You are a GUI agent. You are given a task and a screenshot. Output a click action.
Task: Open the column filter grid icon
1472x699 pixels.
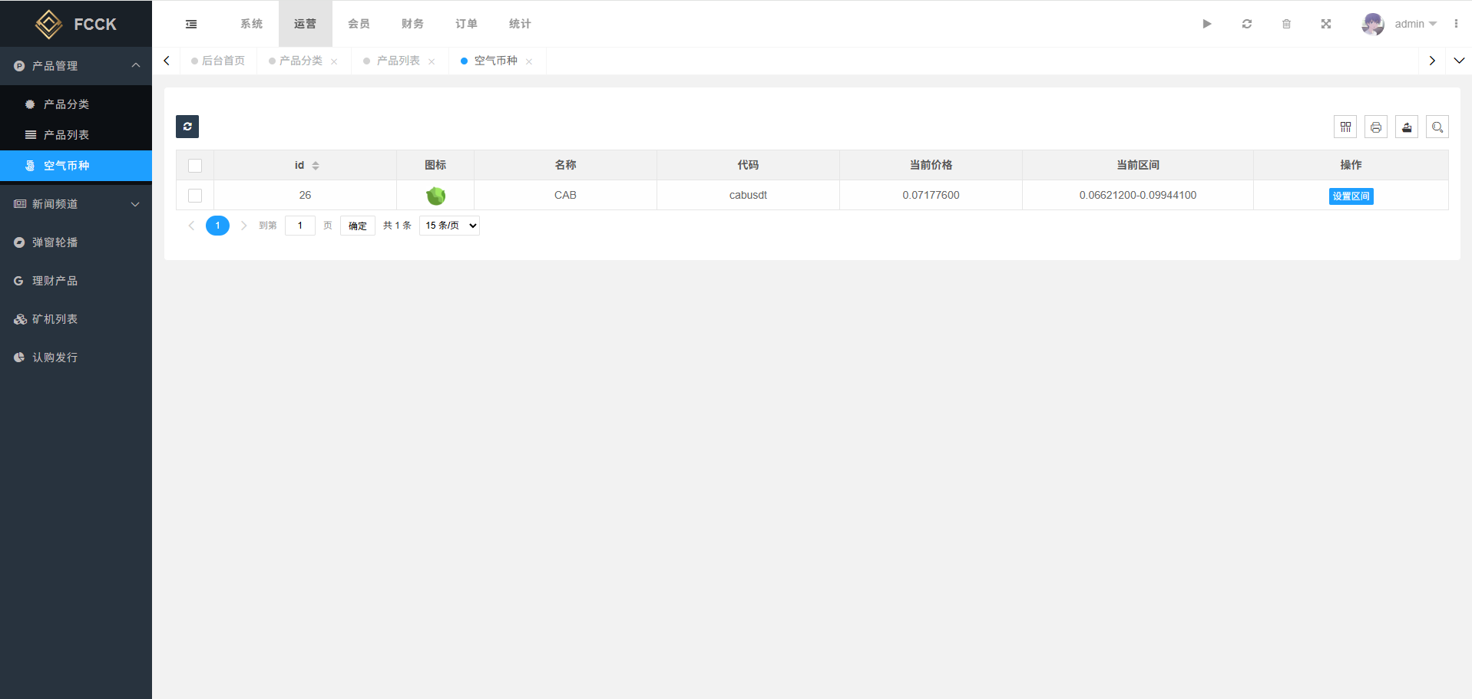click(x=1345, y=127)
